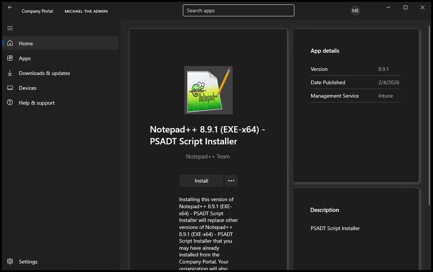This screenshot has height=272, width=433.
Task: Open Help & support via its question mark icon
Action: click(10, 103)
